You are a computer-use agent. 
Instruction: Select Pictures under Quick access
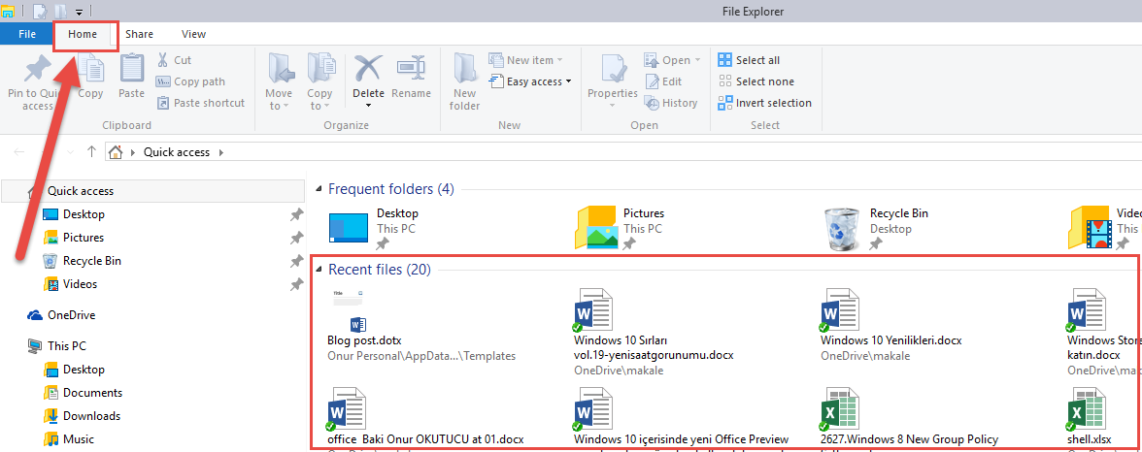pos(84,238)
